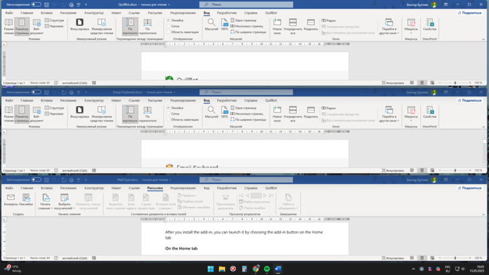Click word count in MathType.docx status bar
The height and width of the screenshot is (275, 489).
tap(39, 258)
